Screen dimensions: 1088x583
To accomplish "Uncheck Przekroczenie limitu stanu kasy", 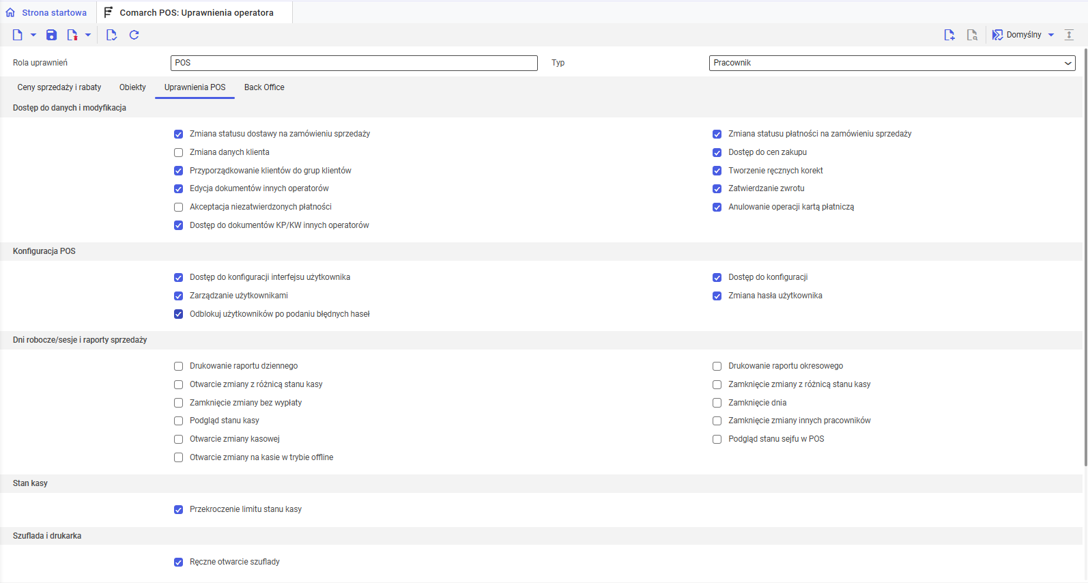I will coord(179,510).
